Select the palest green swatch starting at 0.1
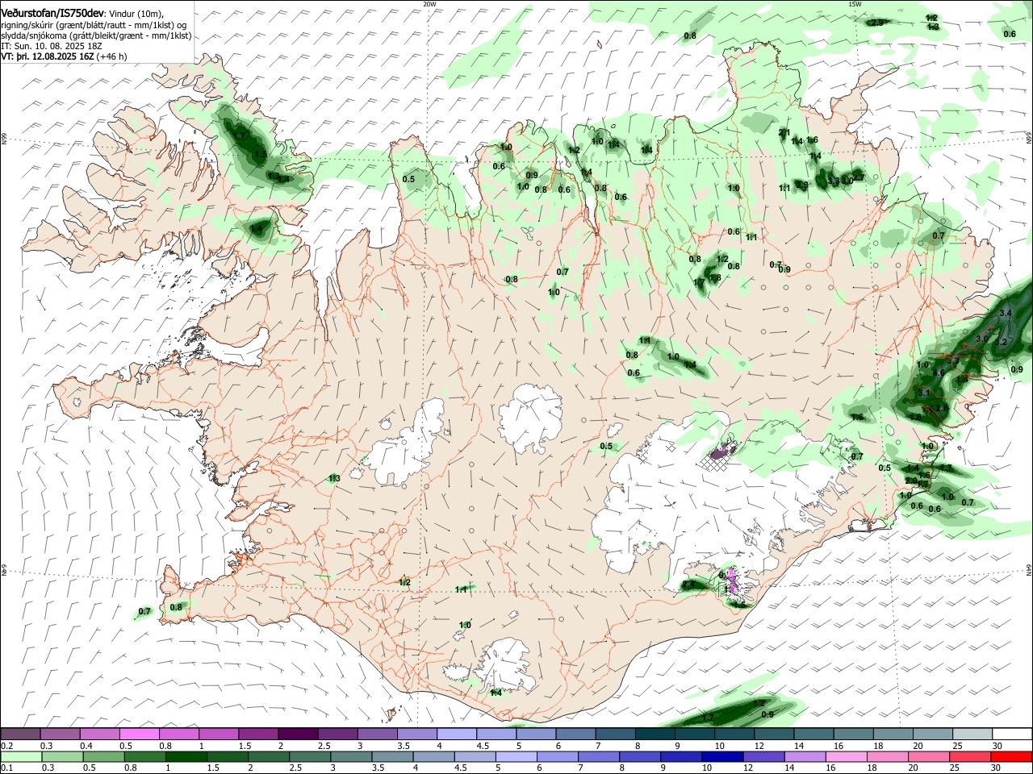1033x774 pixels. [20, 757]
